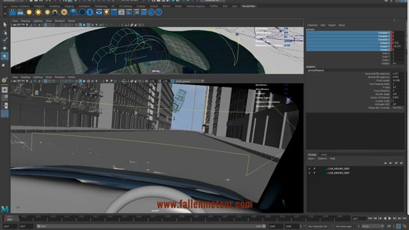Toggle P playback of top CAR_MESHES_DISP layer
Viewport: 409px width, 230px height.
click(314, 169)
